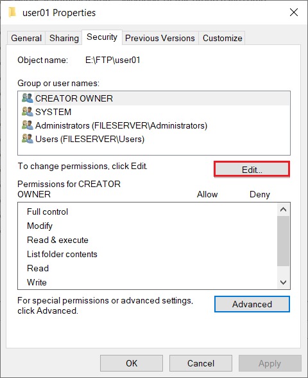This screenshot has width=308, height=378.
Task: Click scroll down arrow in permissions list
Action: [x=283, y=282]
